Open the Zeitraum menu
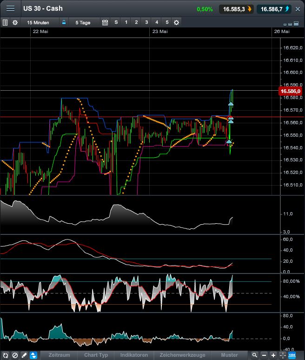 (59, 355)
